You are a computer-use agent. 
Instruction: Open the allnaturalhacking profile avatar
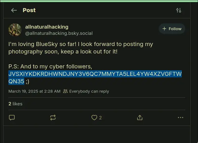pyautogui.click(x=15, y=30)
